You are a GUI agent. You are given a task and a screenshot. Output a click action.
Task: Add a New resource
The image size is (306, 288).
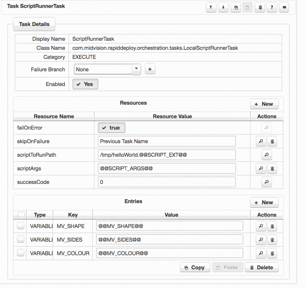tap(264, 104)
